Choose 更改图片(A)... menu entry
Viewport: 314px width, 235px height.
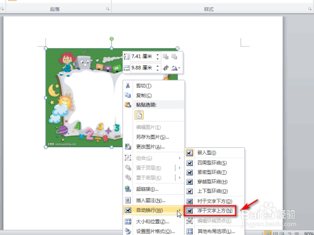click(154, 147)
